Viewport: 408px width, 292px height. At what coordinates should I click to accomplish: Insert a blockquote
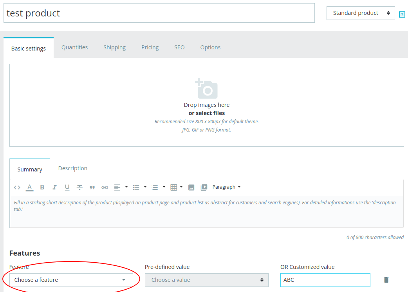92,187
